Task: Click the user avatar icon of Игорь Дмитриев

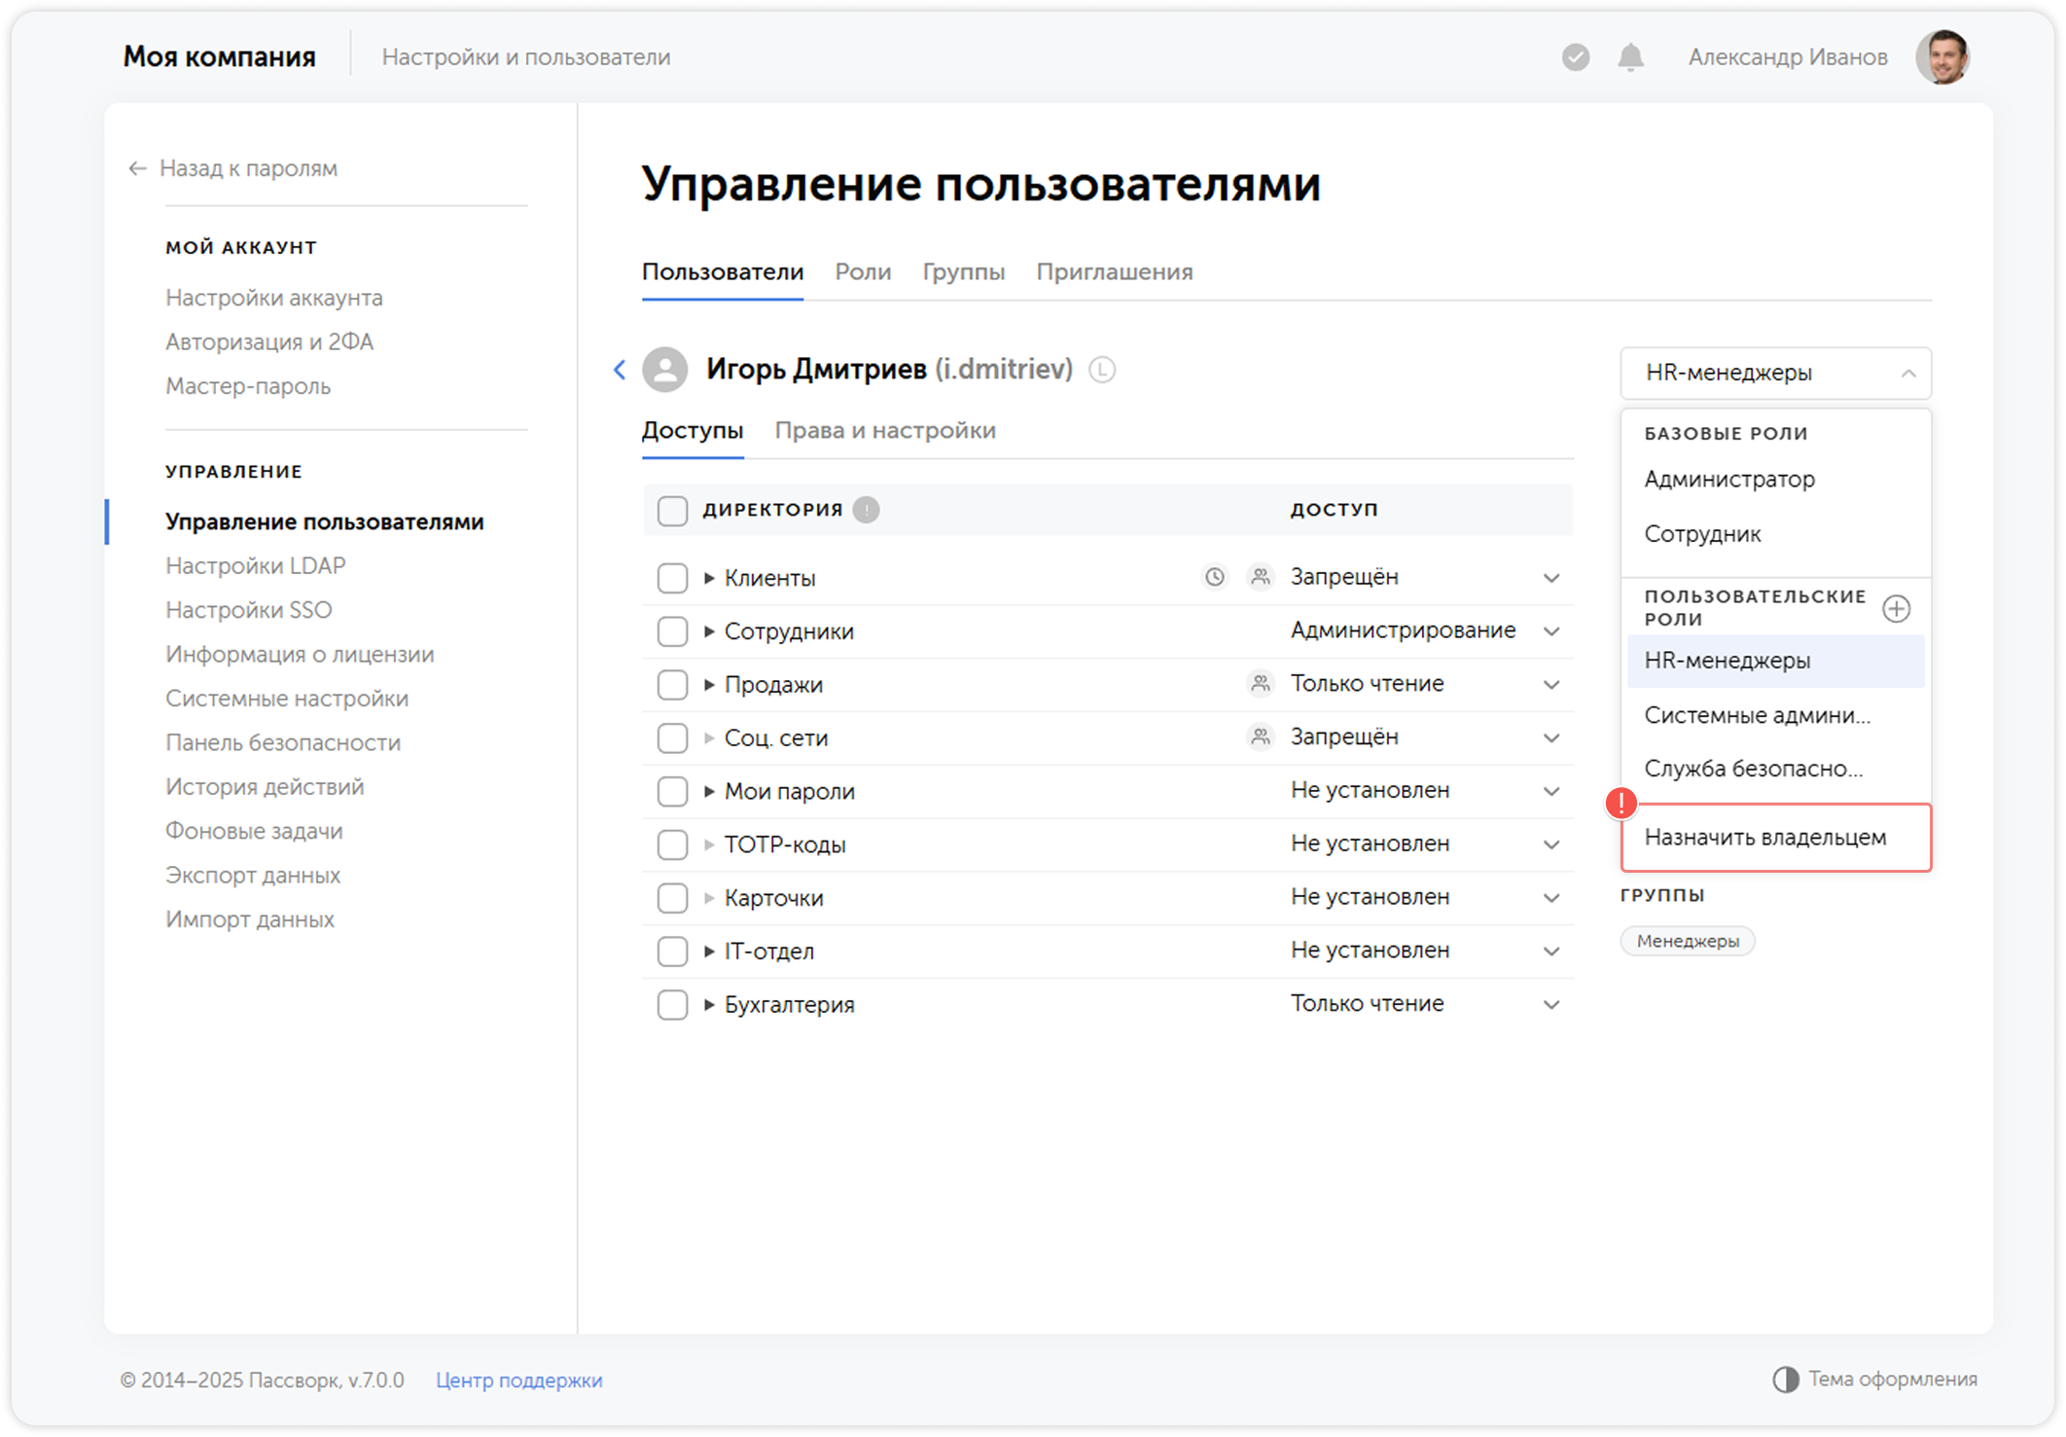Action: 665,370
